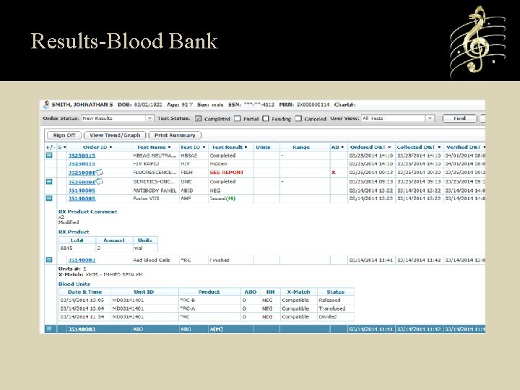Open the note icon on the GENETICS-ONC row
This screenshot has width=520, height=390.
point(100,181)
